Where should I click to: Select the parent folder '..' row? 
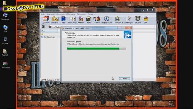click(43, 34)
